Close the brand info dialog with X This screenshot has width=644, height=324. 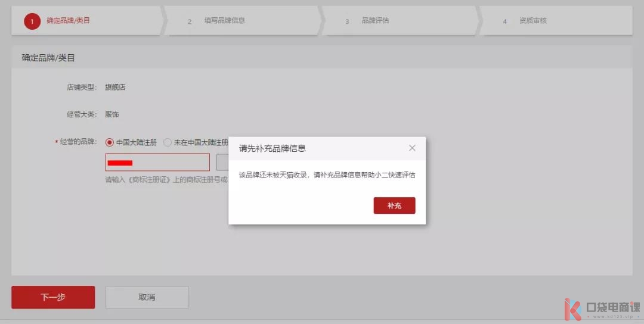point(412,148)
